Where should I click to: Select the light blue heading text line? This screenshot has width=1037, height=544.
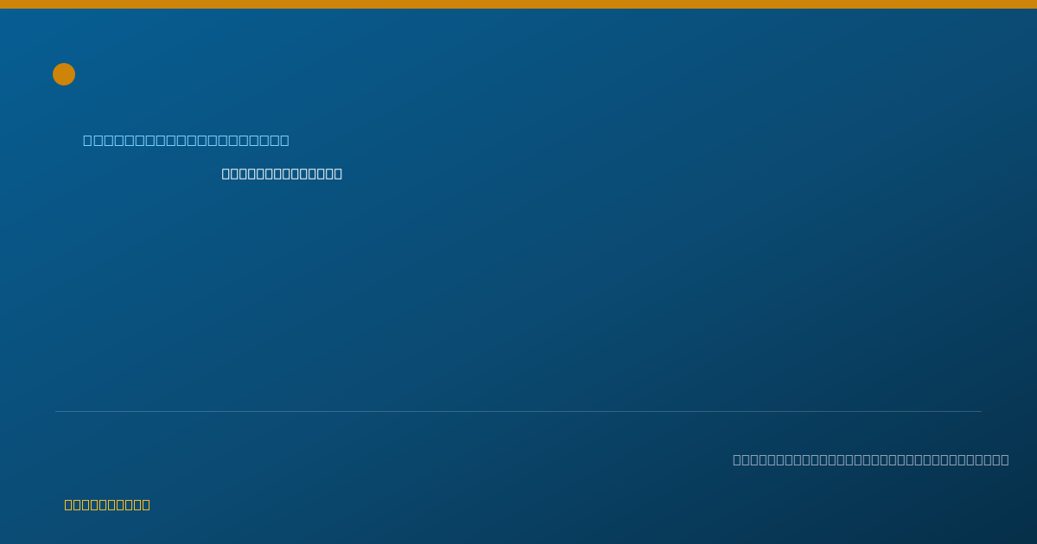186,140
